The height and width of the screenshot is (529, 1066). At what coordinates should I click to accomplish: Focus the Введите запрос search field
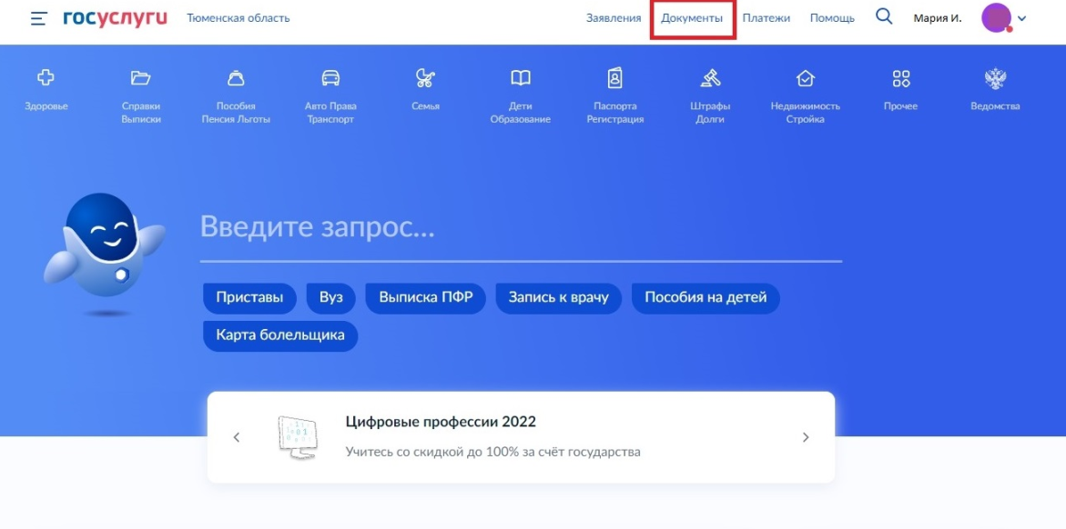[521, 227]
